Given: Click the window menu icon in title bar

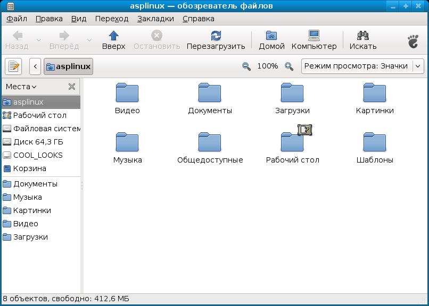Looking at the screenshot, I should click(10, 6).
